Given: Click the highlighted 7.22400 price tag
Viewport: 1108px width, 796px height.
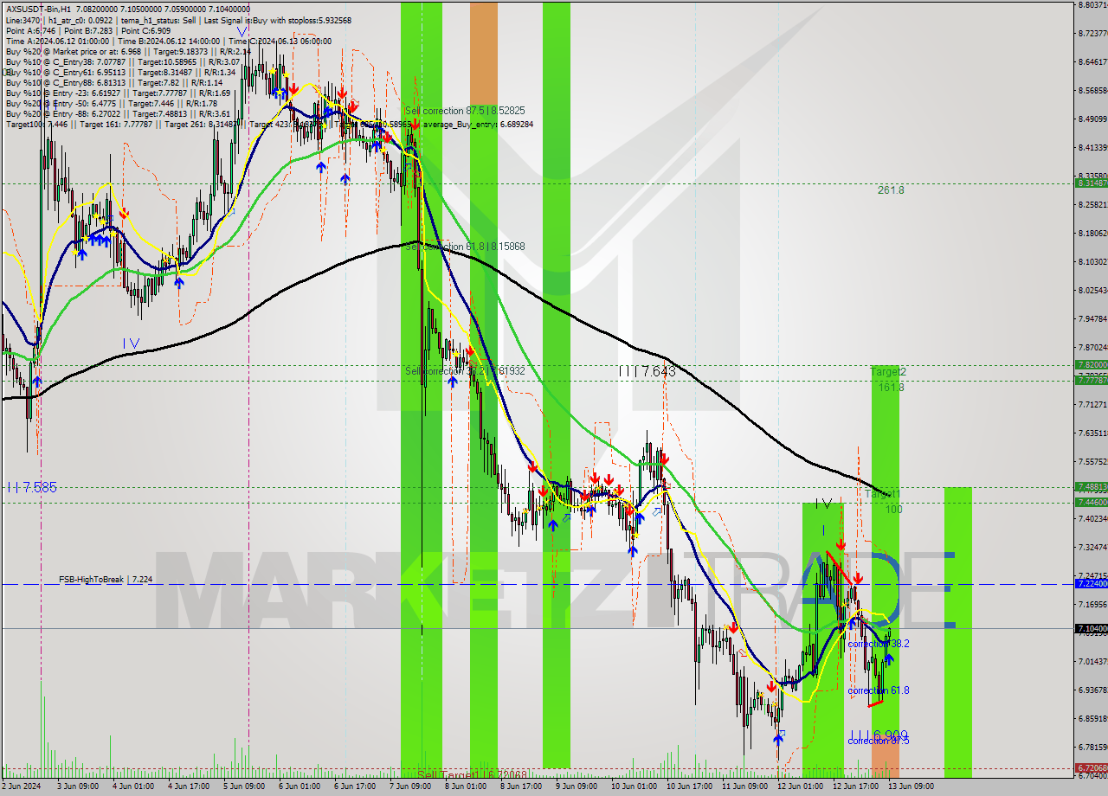Looking at the screenshot, I should click(1091, 584).
